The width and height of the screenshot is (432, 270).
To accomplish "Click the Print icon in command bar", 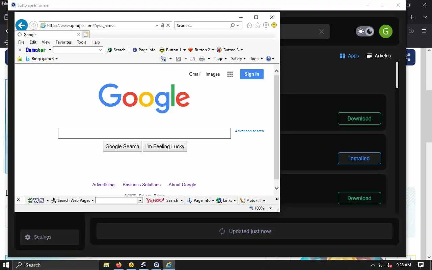I will coord(202,59).
